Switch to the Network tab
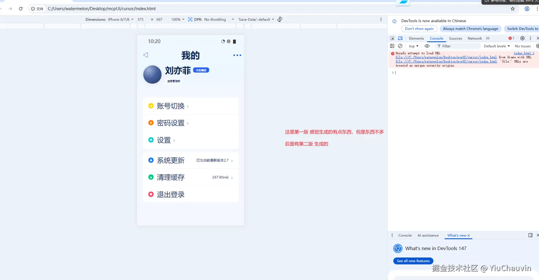 (x=475, y=38)
